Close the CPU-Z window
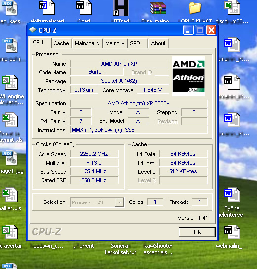This screenshot has height=269, width=257. (211, 30)
